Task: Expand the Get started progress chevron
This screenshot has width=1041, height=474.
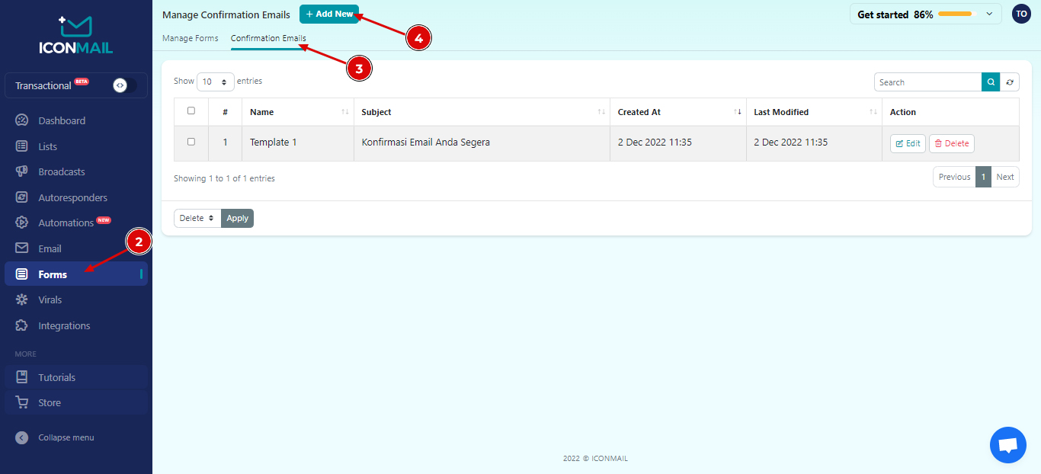Action: point(989,14)
